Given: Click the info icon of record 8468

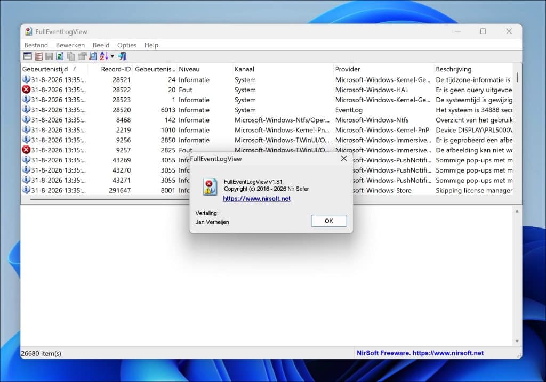Looking at the screenshot, I should pos(26,120).
